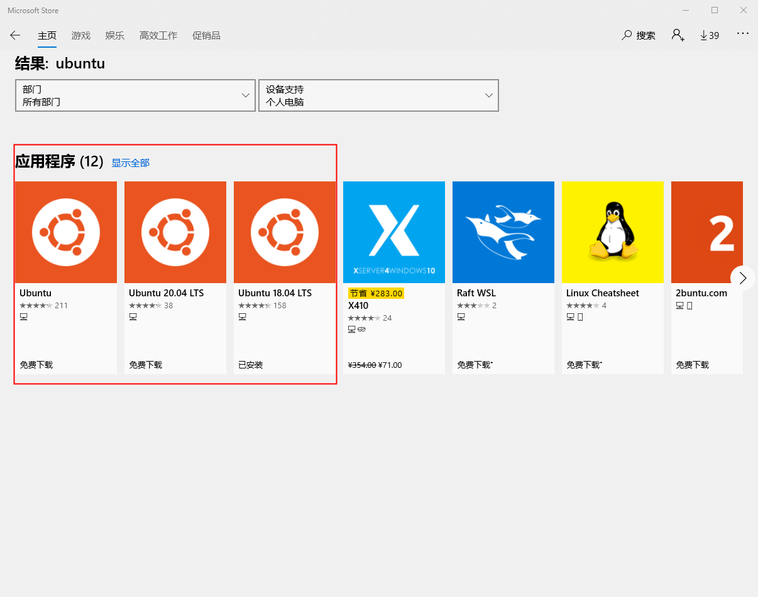758x597 pixels.
Task: Click device icons under X410
Action: 356,330
